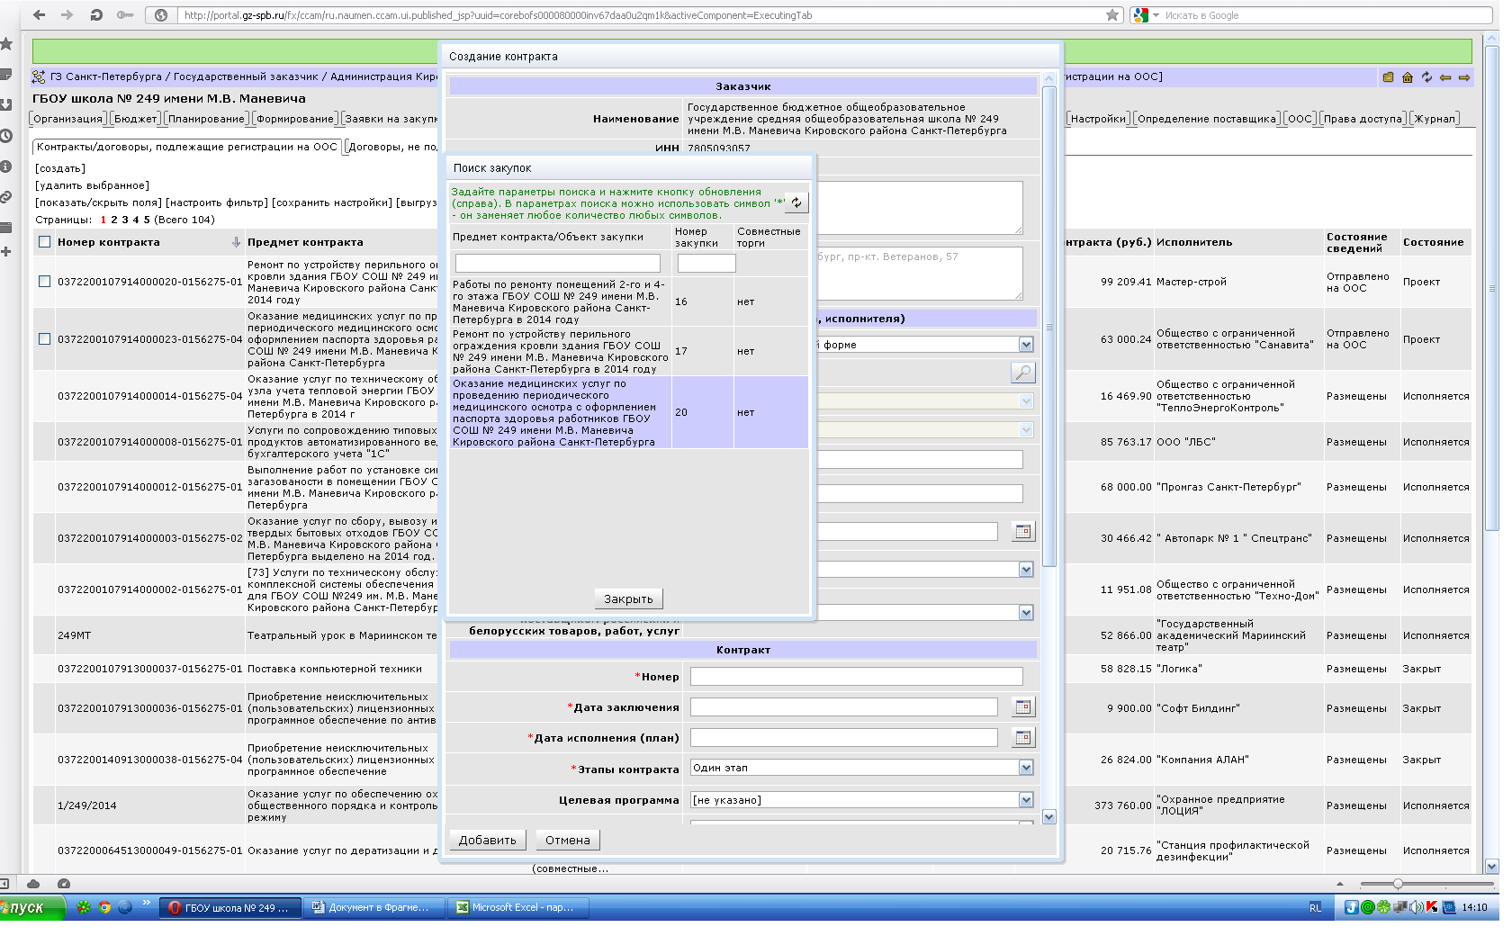The image size is (1512, 945).
Task: Click the Opera cloud sync icon in status bar
Action: [33, 884]
